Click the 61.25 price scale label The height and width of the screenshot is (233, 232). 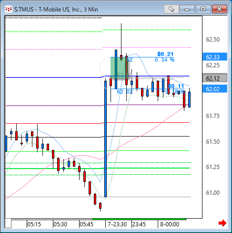[213, 167]
